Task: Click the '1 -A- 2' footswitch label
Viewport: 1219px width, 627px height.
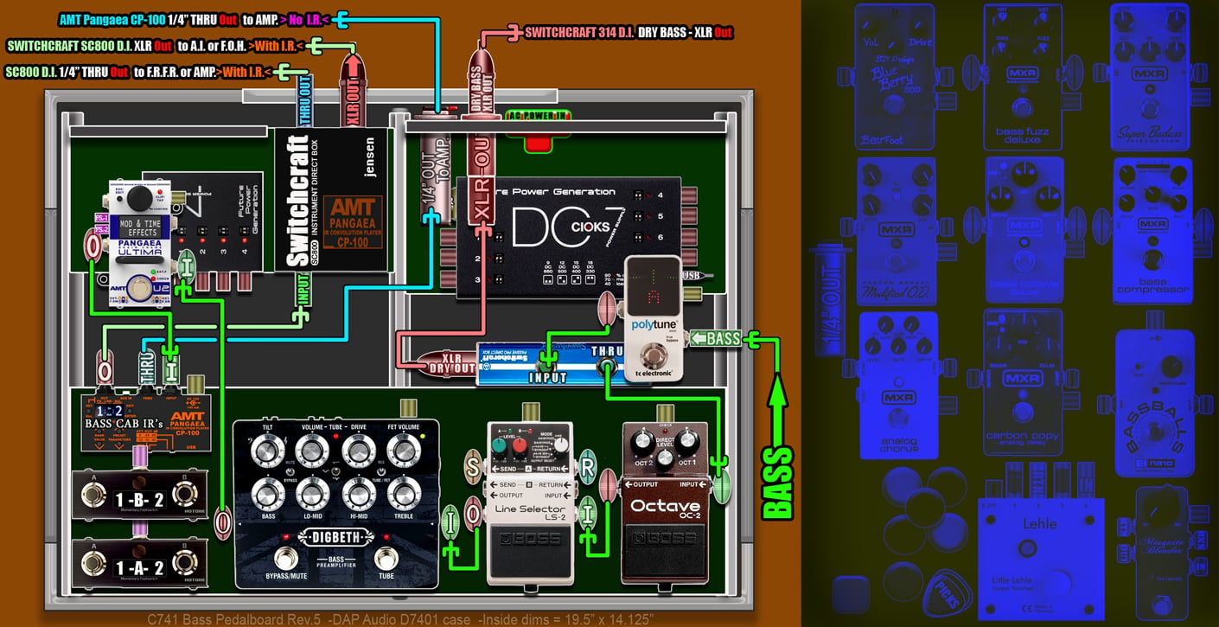Action: coord(139,567)
